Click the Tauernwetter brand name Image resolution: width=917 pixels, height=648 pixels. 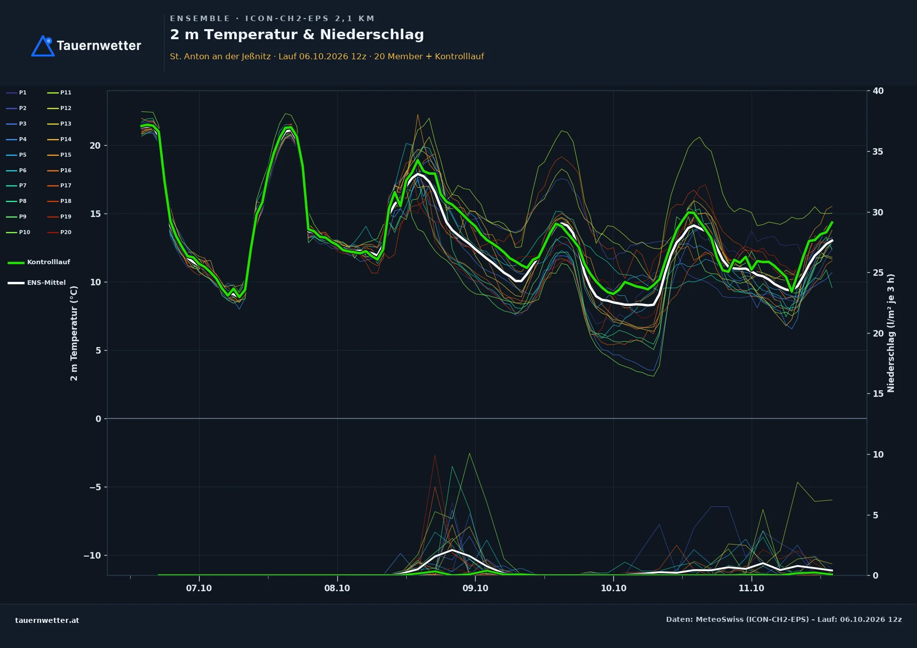(x=99, y=46)
